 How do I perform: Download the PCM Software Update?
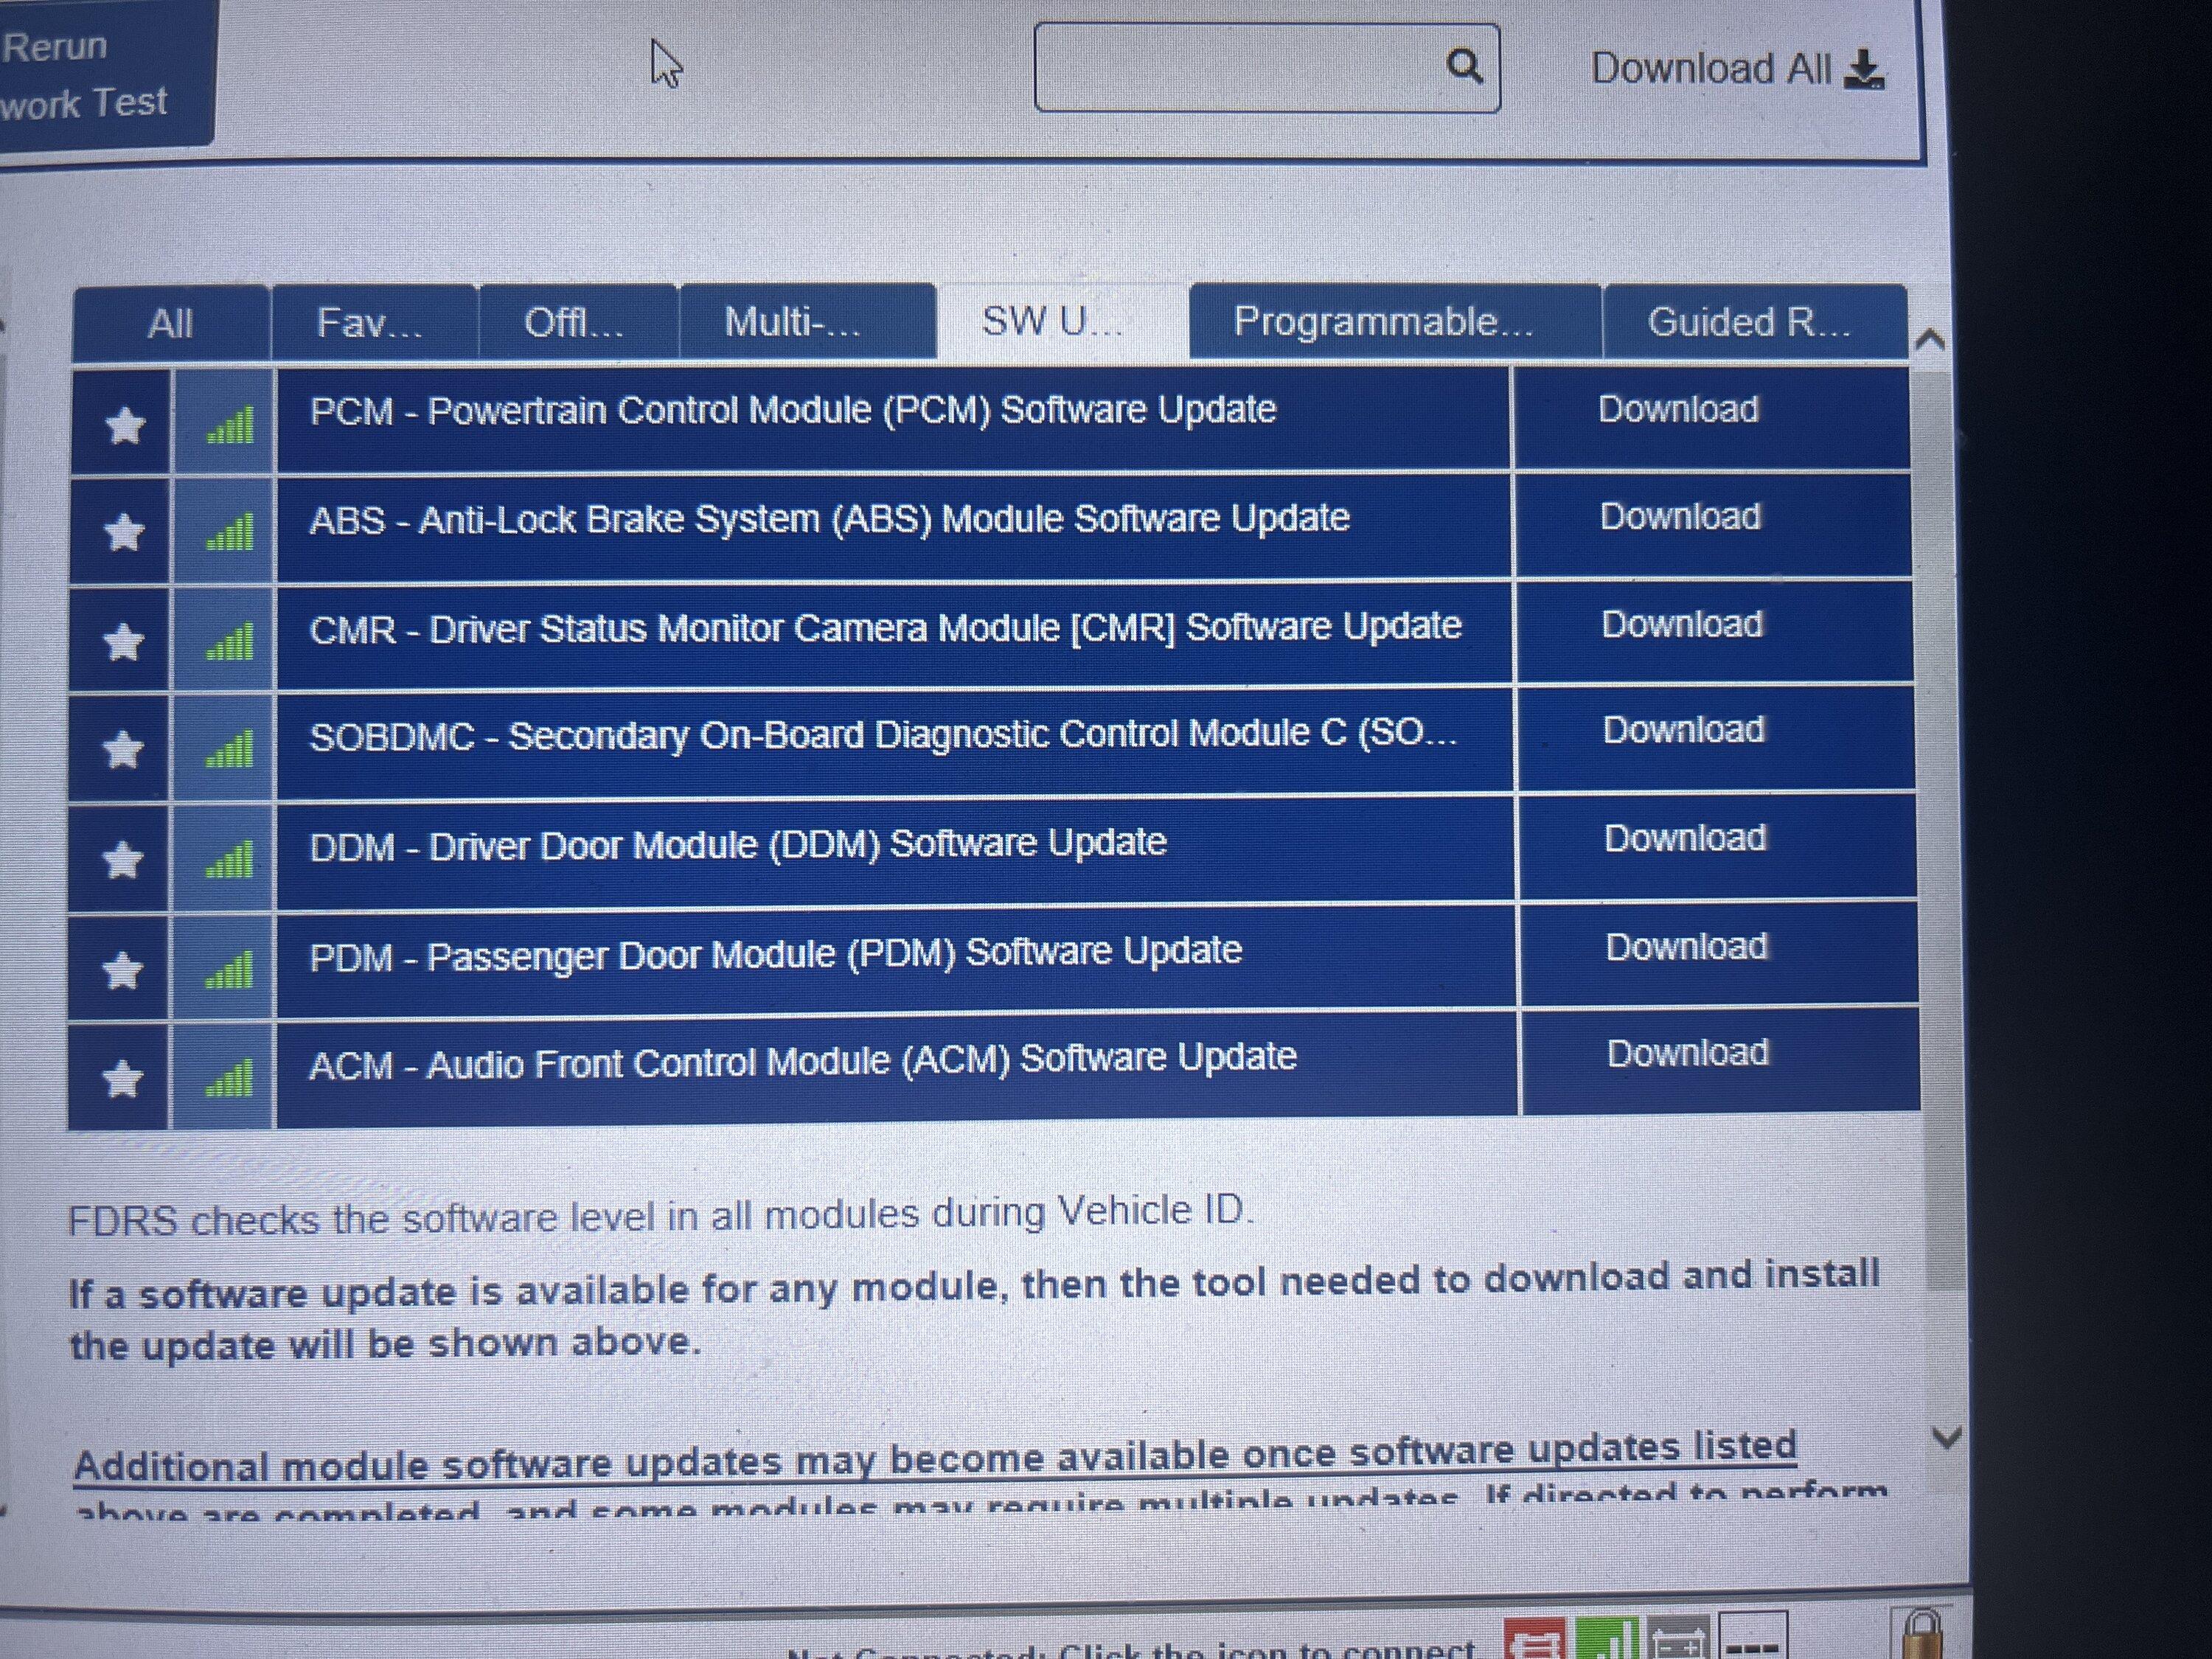[1678, 409]
